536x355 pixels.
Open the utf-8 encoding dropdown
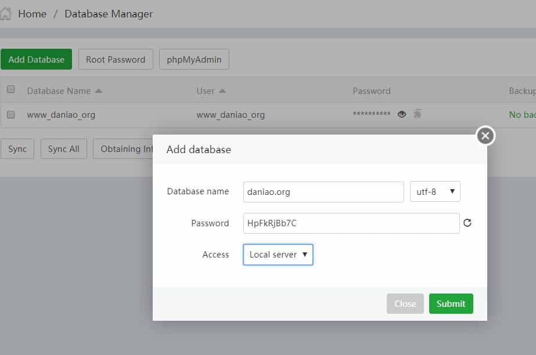[435, 191]
